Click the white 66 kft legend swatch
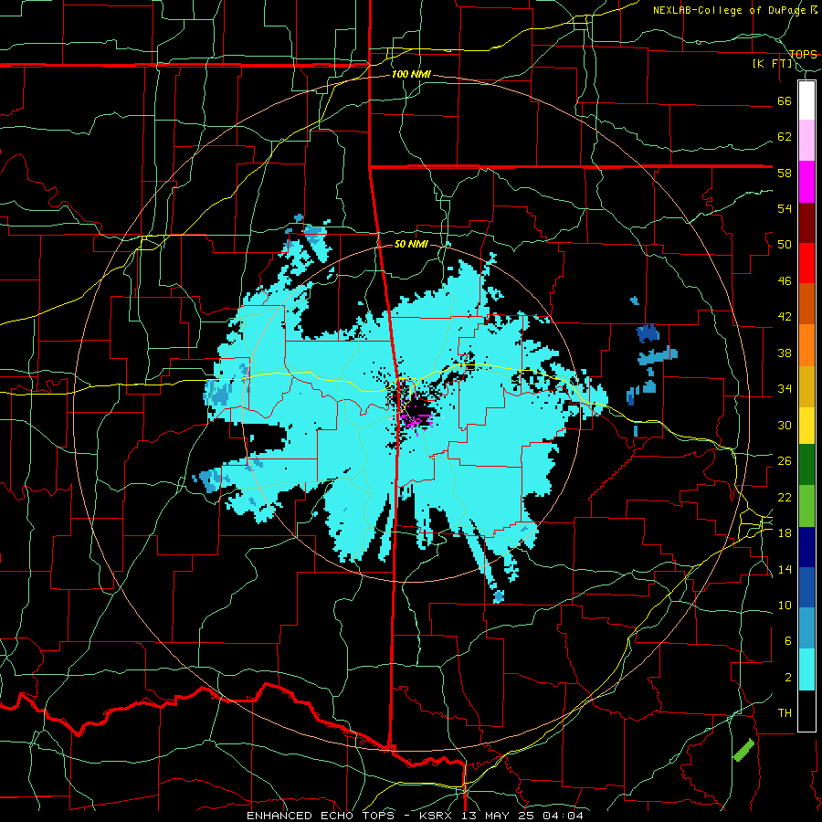The width and height of the screenshot is (822, 822). 806,100
